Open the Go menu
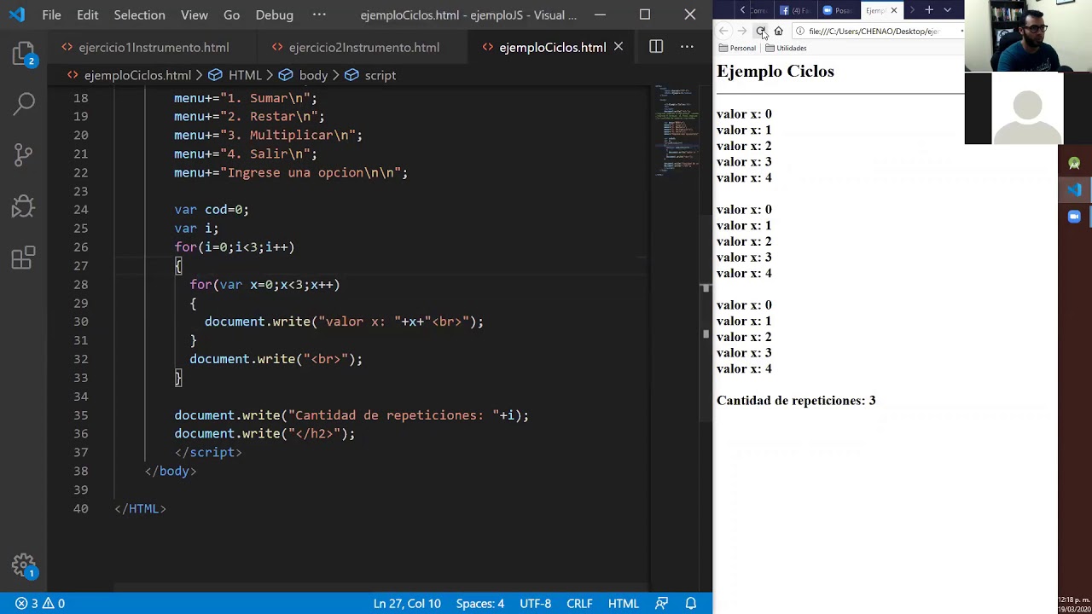Screen dimensions: 1092x614 pyautogui.click(x=231, y=14)
